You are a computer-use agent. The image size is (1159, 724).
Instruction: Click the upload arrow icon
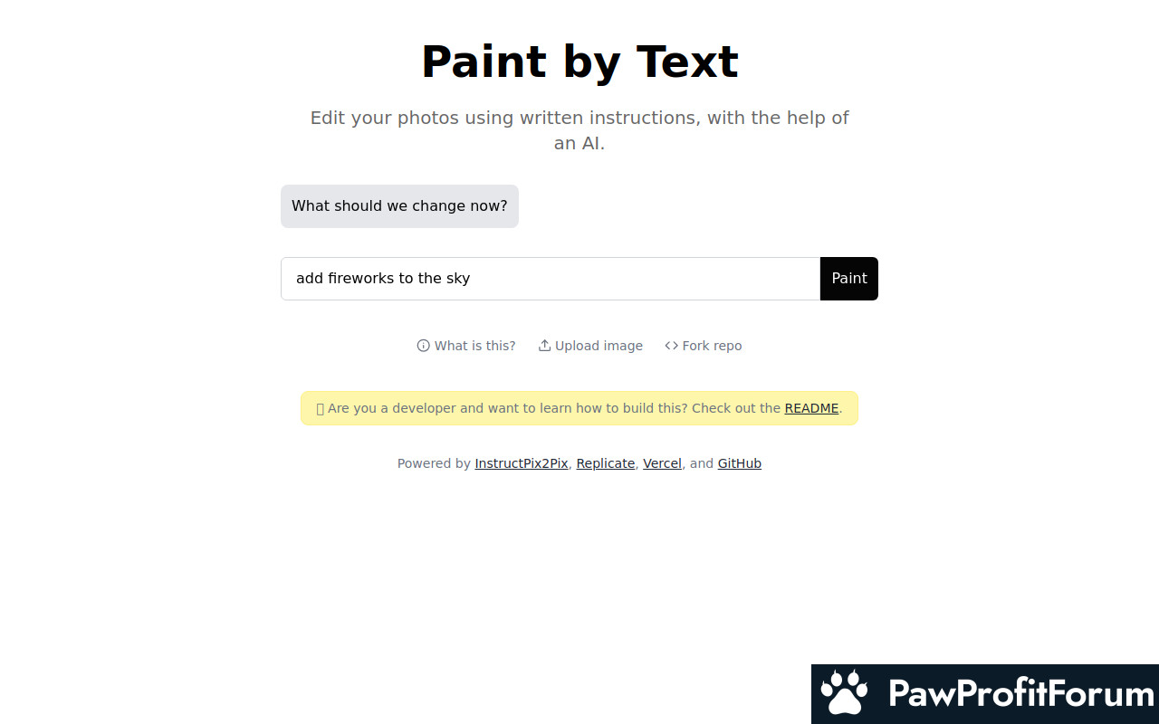click(x=544, y=346)
